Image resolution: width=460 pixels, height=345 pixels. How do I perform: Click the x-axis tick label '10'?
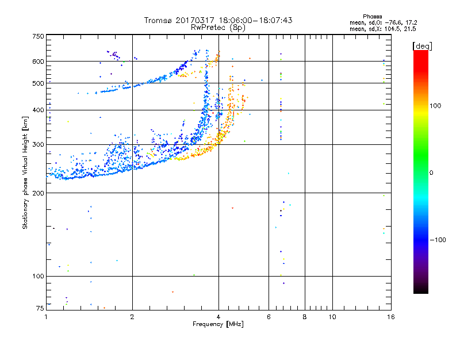pyautogui.click(x=332, y=317)
